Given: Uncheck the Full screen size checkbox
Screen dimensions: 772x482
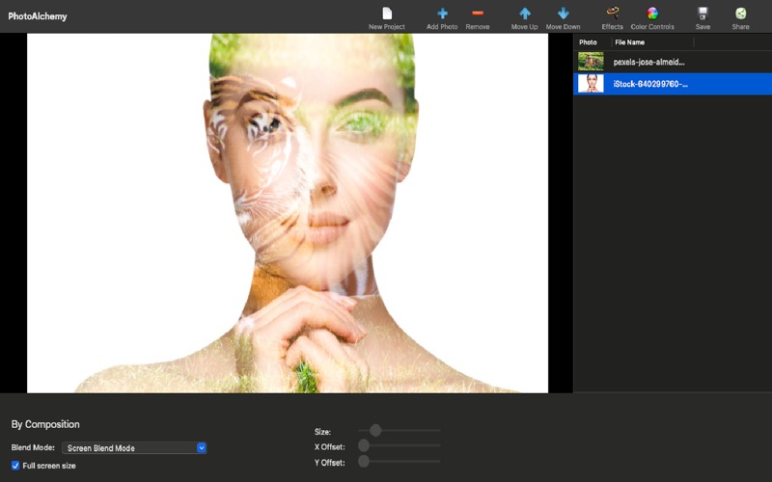Looking at the screenshot, I should (15, 466).
